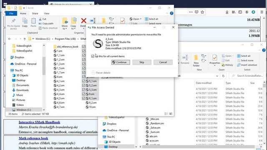The height and width of the screenshot is (150, 267).
Task: Click Firefox bookmark star icon
Action: click(x=202, y=12)
